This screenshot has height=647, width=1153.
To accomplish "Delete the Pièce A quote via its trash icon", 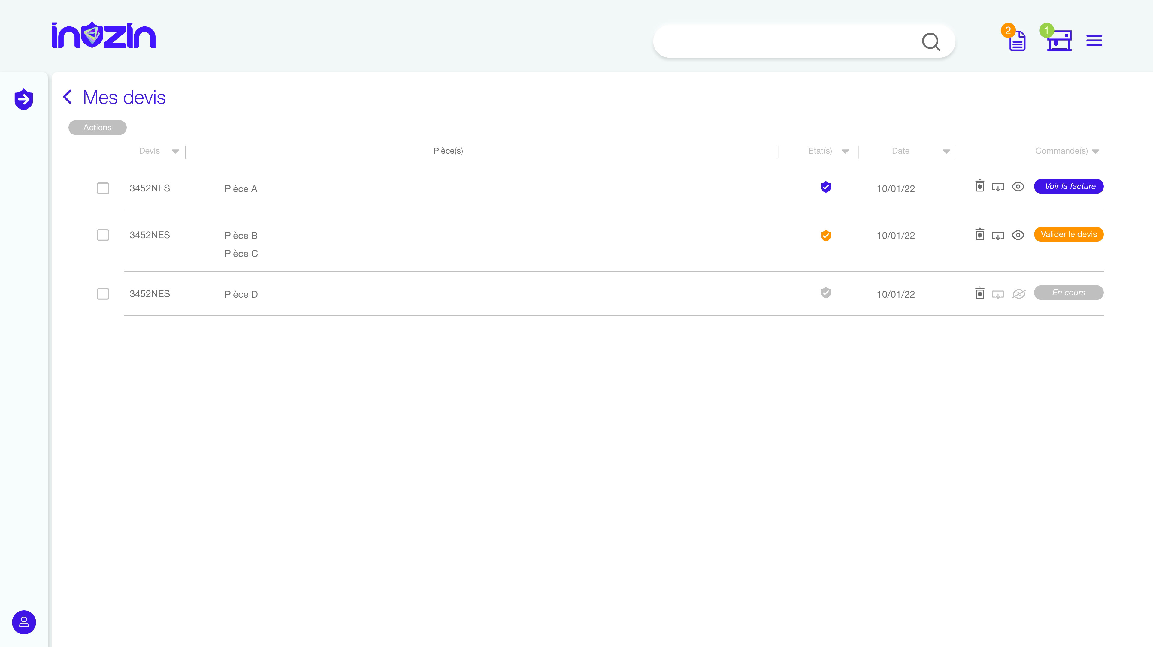I will (x=979, y=186).
